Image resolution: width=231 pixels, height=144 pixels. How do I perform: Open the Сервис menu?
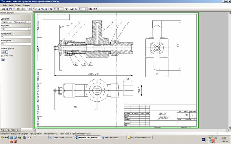pyautogui.click(x=18, y=5)
